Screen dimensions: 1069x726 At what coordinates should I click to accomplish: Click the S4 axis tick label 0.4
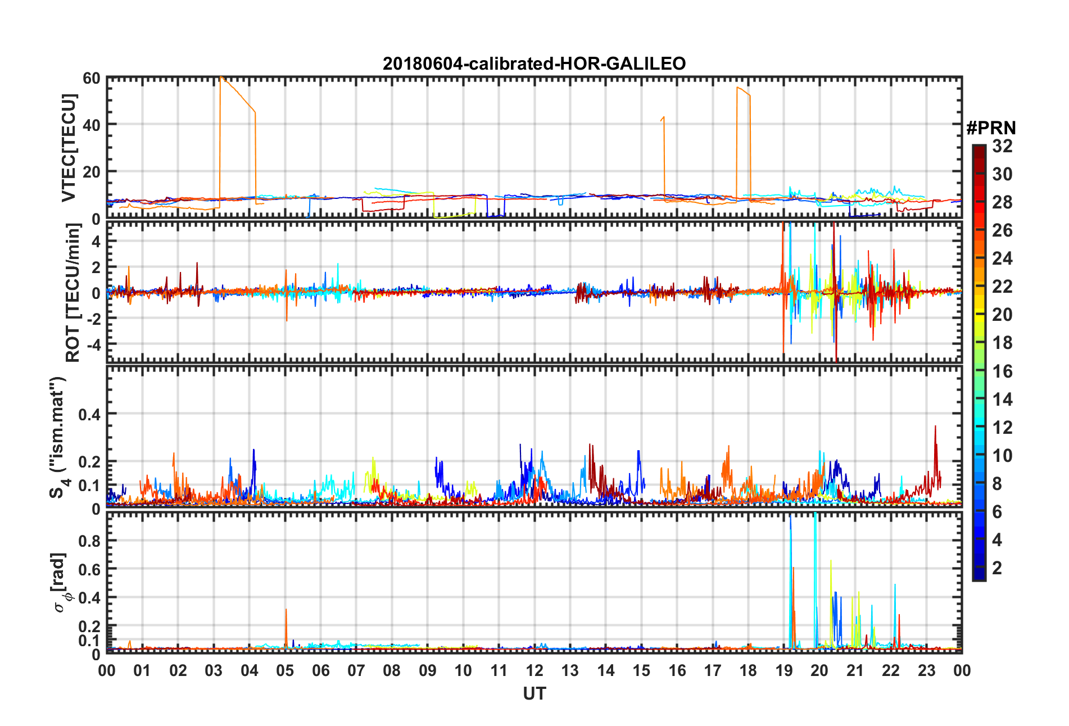click(89, 415)
